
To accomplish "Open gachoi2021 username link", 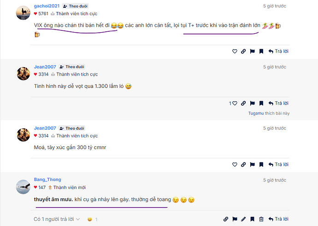I will 47,6.
